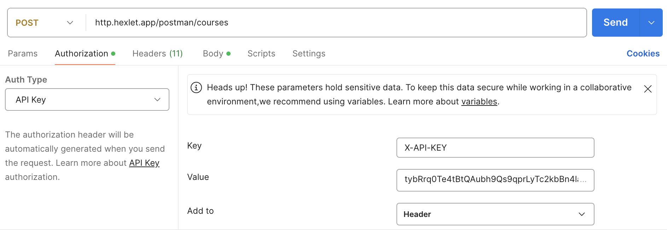
Task: Select the Authorization tab
Action: click(81, 53)
